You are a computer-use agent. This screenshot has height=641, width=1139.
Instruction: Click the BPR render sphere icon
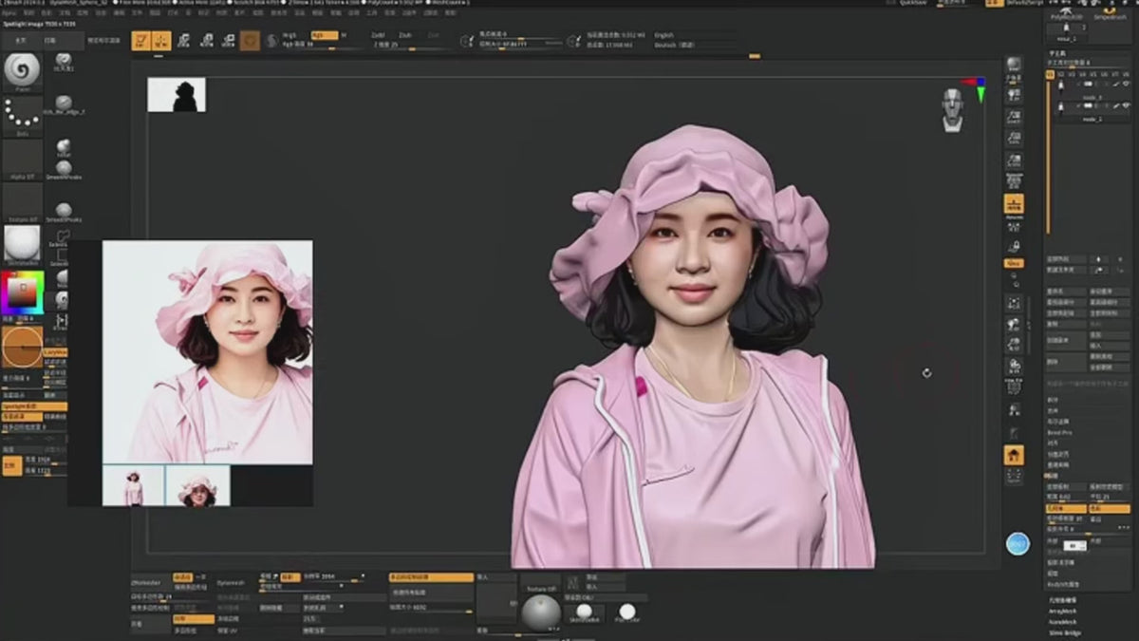click(1014, 66)
